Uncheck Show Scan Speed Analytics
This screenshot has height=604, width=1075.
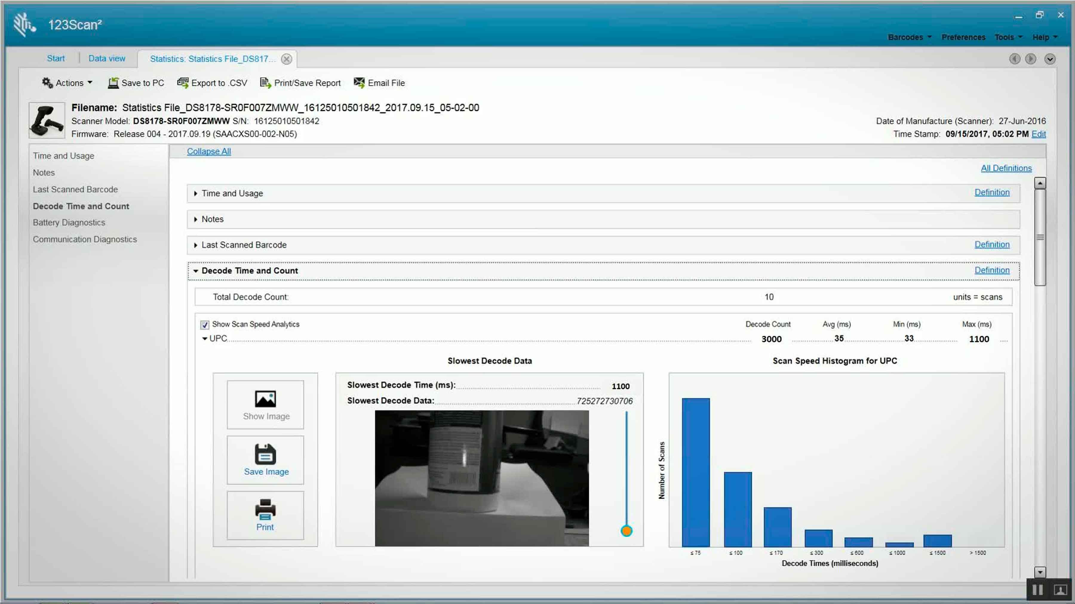[x=205, y=325]
